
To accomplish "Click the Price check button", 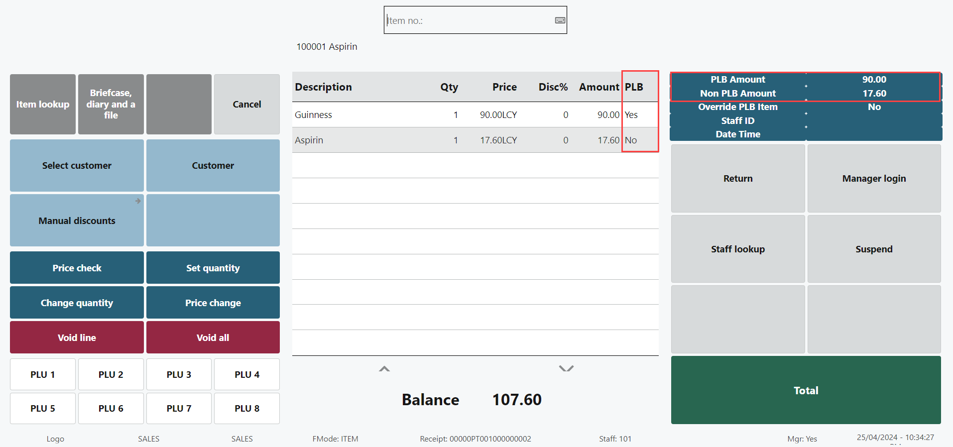I will point(77,268).
